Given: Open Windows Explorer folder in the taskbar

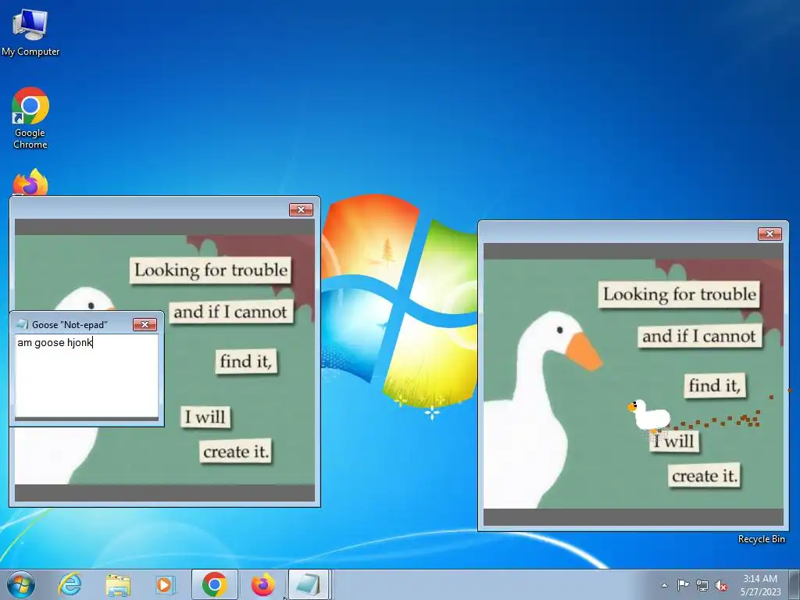Looking at the screenshot, I should (118, 584).
